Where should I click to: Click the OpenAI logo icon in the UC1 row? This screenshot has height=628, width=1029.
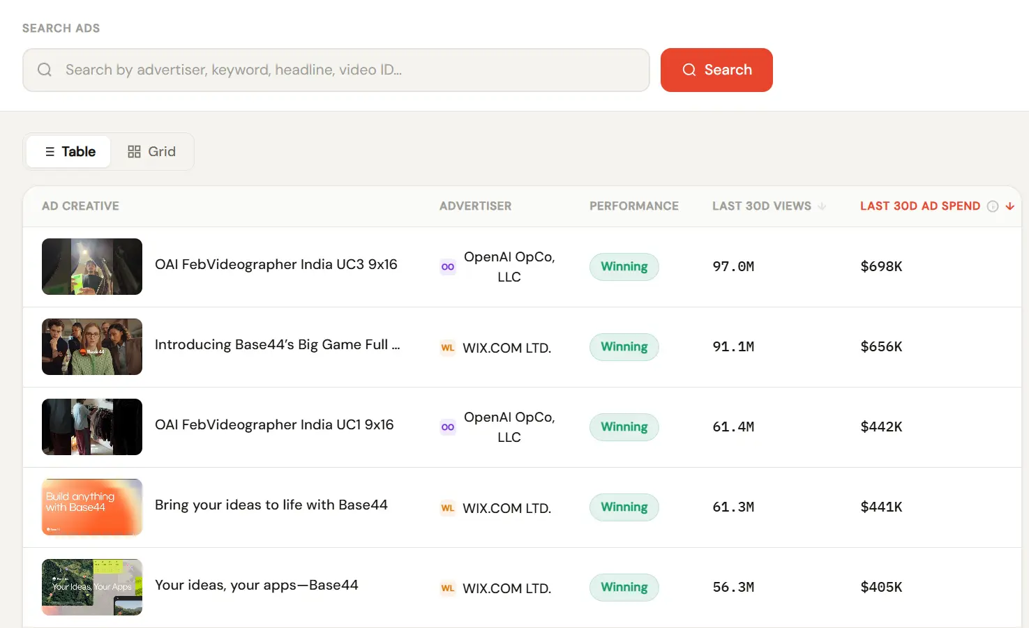448,427
